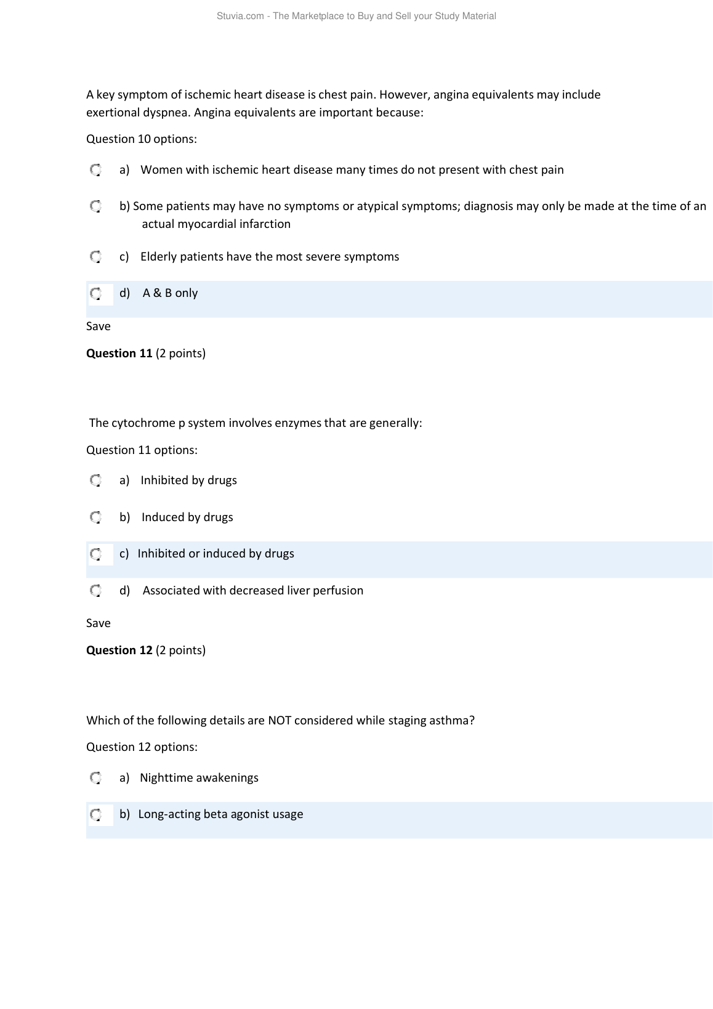This screenshot has height=1009, width=713.
Task: Choose the 'Induced by drugs' option
Action: (x=95, y=517)
